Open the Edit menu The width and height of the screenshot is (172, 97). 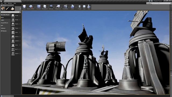(x=5, y=3)
